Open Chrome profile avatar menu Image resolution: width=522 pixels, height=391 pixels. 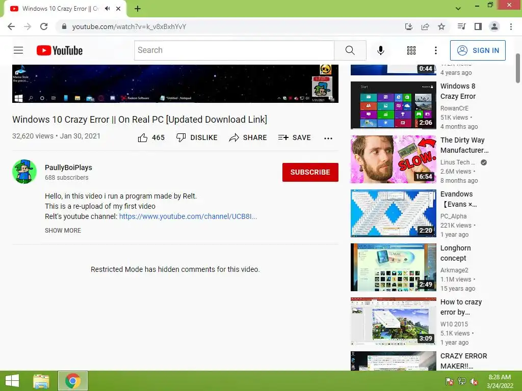(x=494, y=26)
